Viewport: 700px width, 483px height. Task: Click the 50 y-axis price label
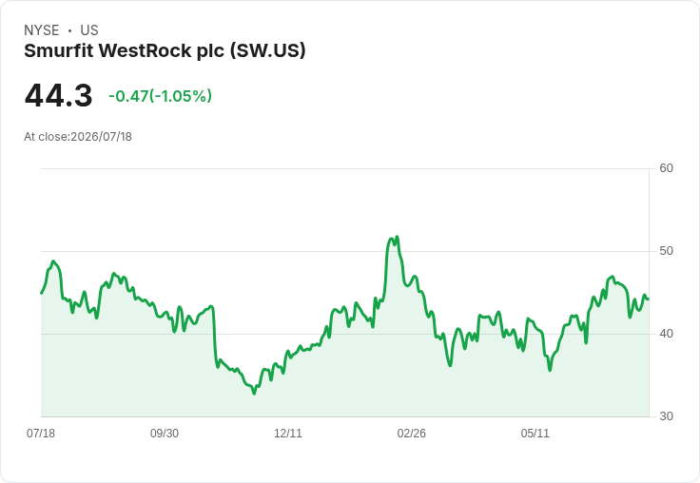666,251
